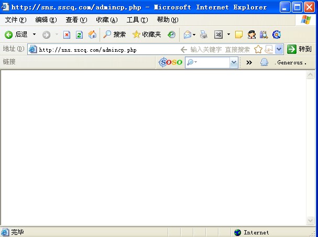Print the page with the printer icon
318x237 pixels.
(204, 35)
